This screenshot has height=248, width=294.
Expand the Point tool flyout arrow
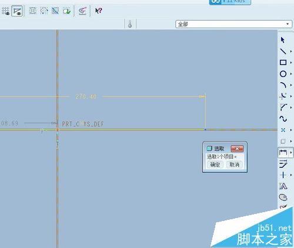click(291, 130)
